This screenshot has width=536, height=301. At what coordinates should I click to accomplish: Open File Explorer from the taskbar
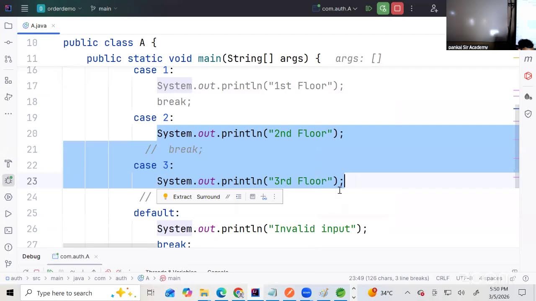tap(204, 293)
